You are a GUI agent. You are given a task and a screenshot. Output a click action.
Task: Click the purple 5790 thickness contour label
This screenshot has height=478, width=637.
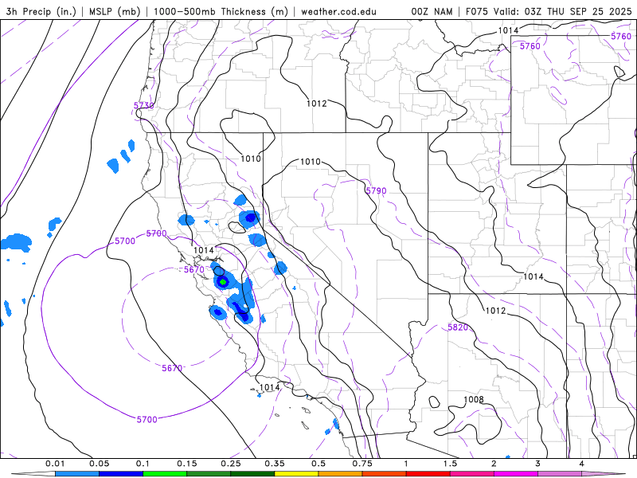point(376,190)
